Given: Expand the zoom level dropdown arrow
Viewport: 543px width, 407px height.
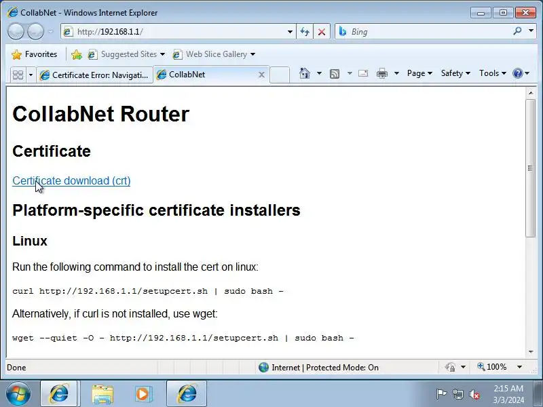Looking at the screenshot, I should click(x=519, y=367).
